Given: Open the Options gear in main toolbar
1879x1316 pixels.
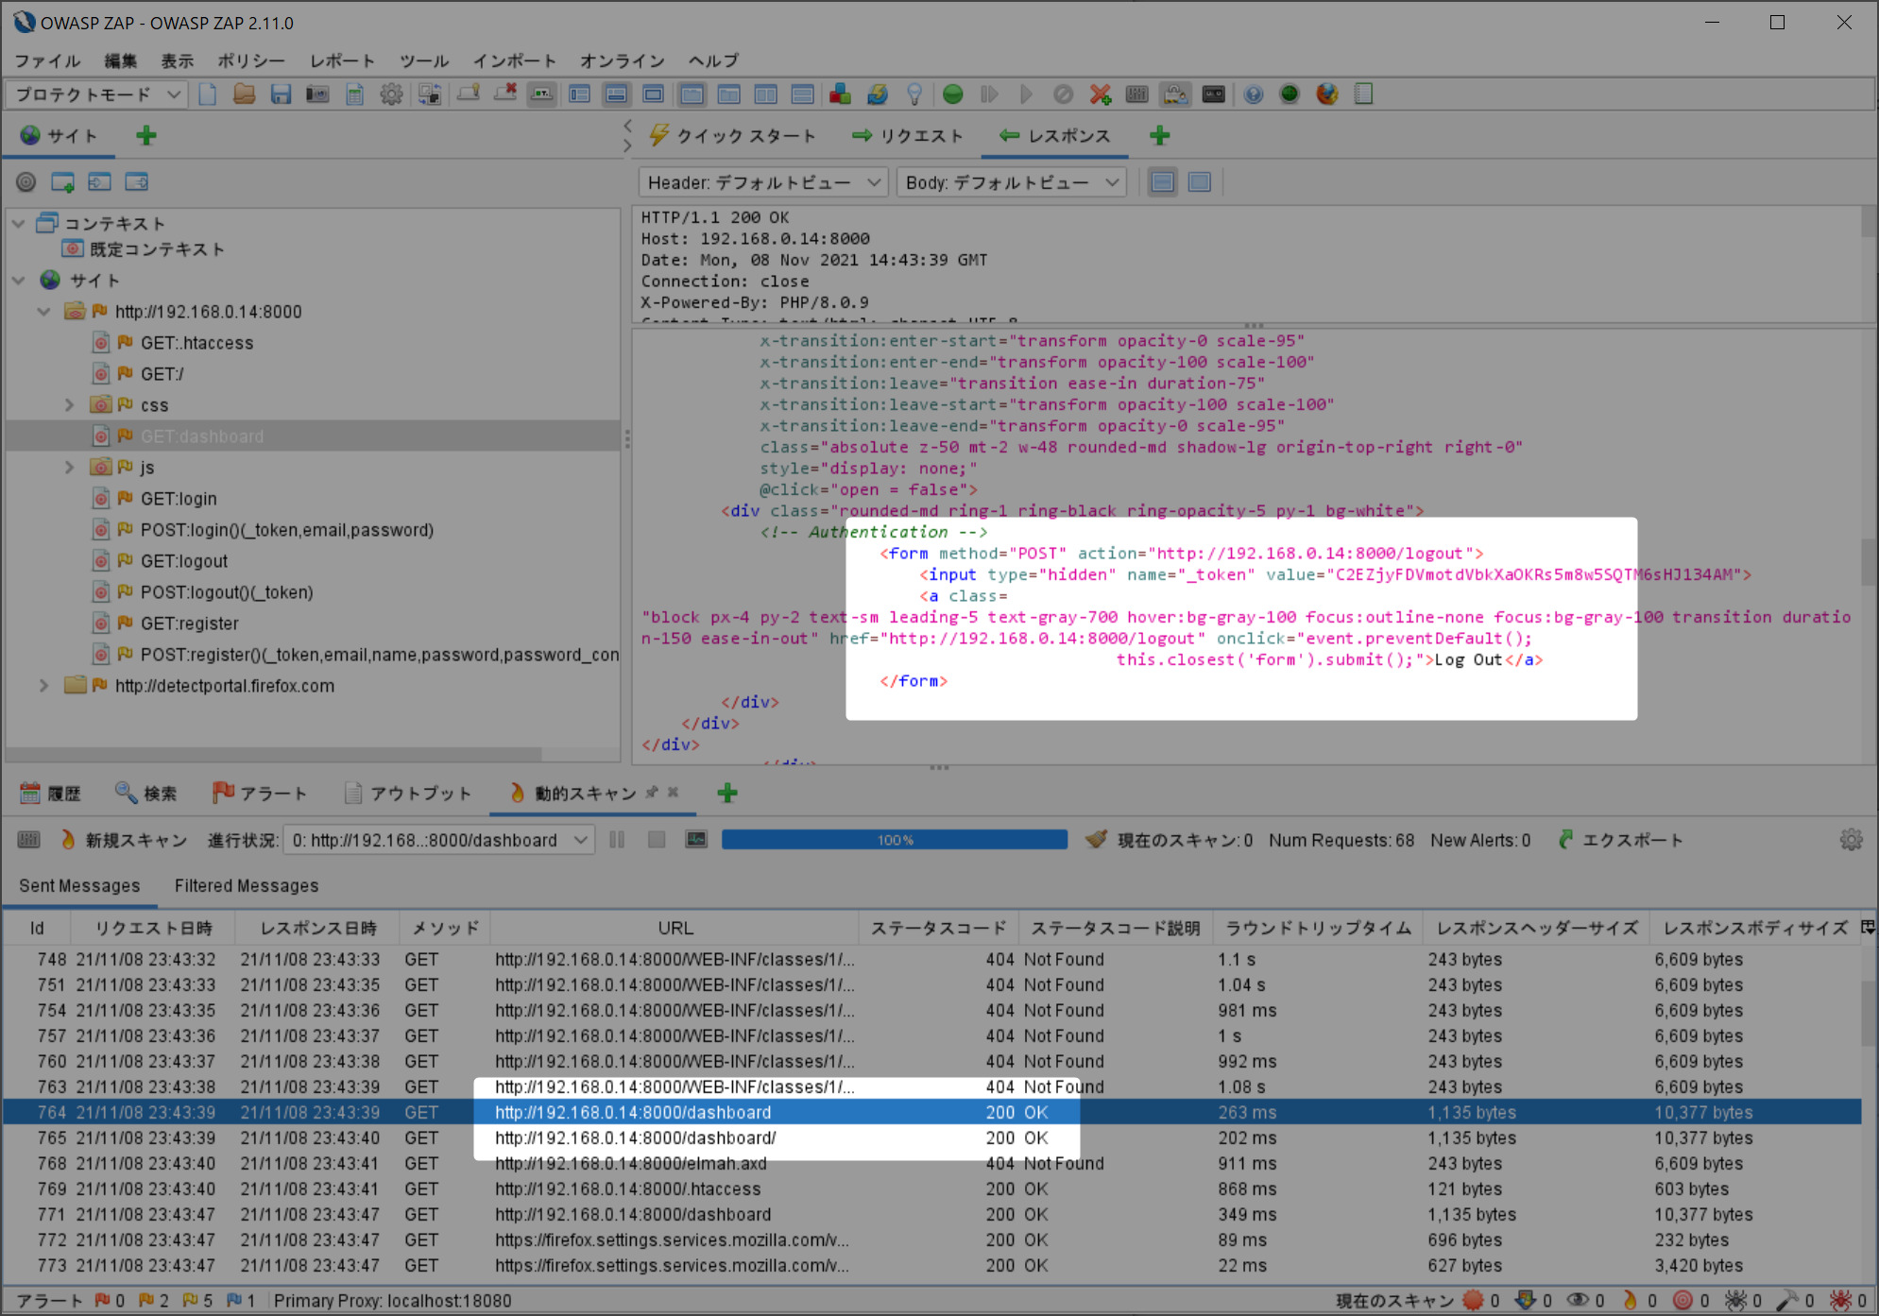Looking at the screenshot, I should (x=391, y=94).
